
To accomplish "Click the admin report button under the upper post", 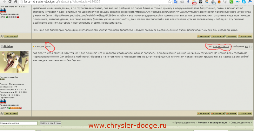I will 11,36.
